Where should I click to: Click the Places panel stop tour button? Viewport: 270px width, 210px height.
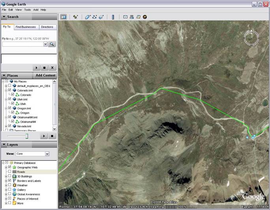[x=52, y=136]
